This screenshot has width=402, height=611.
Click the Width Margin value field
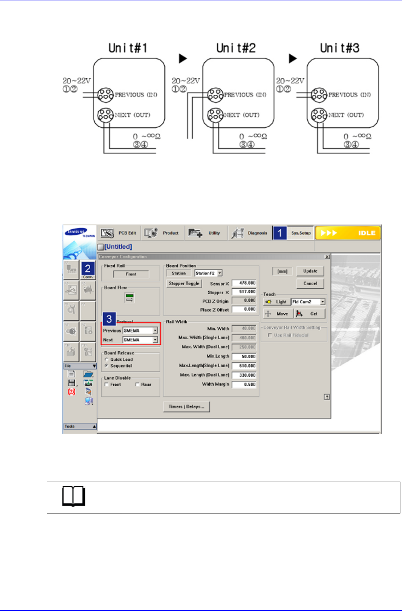click(244, 384)
